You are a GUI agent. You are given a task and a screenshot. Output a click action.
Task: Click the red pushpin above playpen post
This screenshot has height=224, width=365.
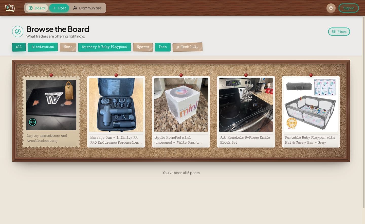(x=311, y=75)
